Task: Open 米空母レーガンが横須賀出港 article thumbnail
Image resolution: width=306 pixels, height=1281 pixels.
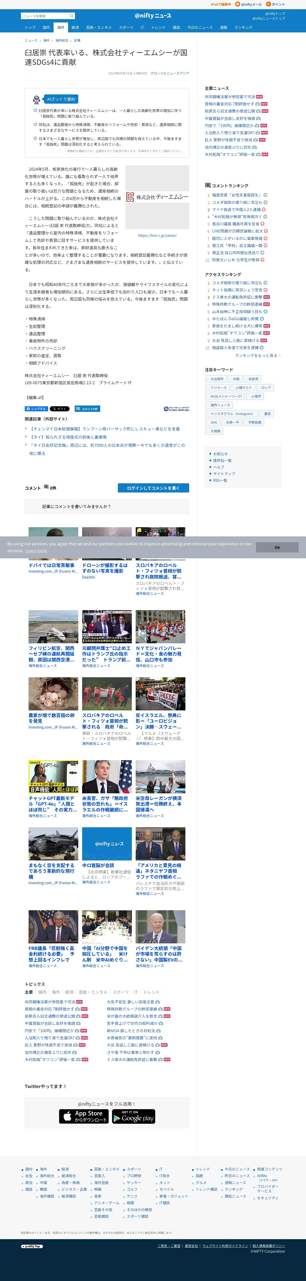Action: point(160,777)
